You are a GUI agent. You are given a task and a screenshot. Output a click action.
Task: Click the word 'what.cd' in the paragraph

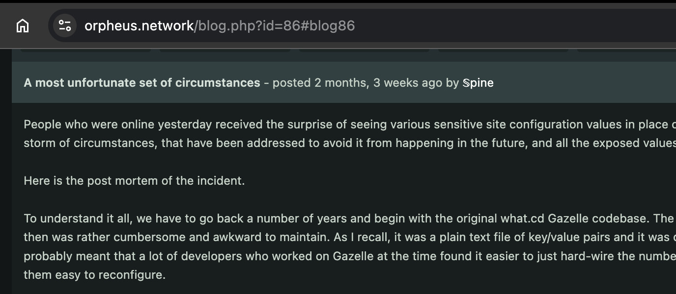tap(521, 219)
